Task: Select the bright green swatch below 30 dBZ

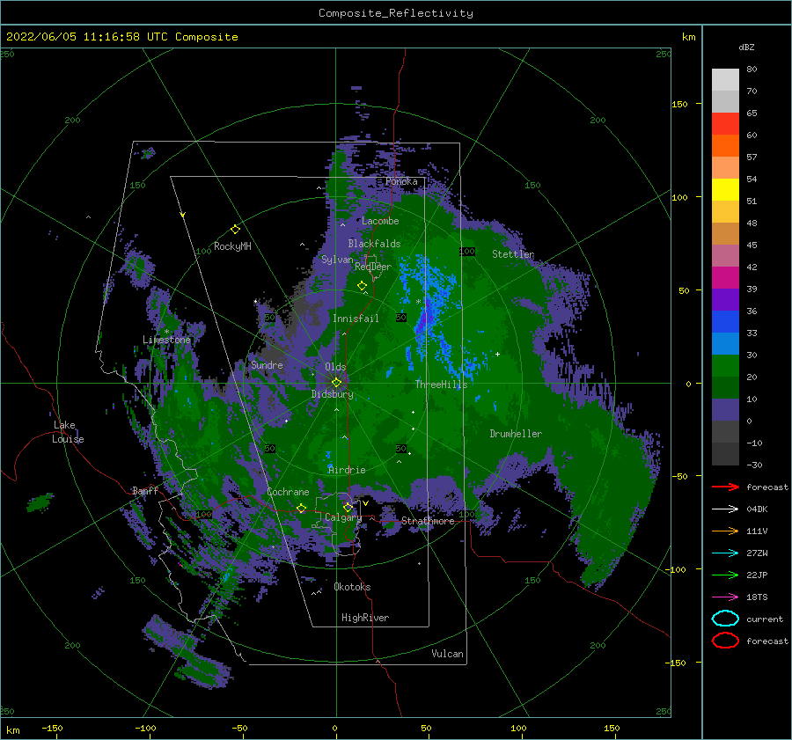Action: 725,365
